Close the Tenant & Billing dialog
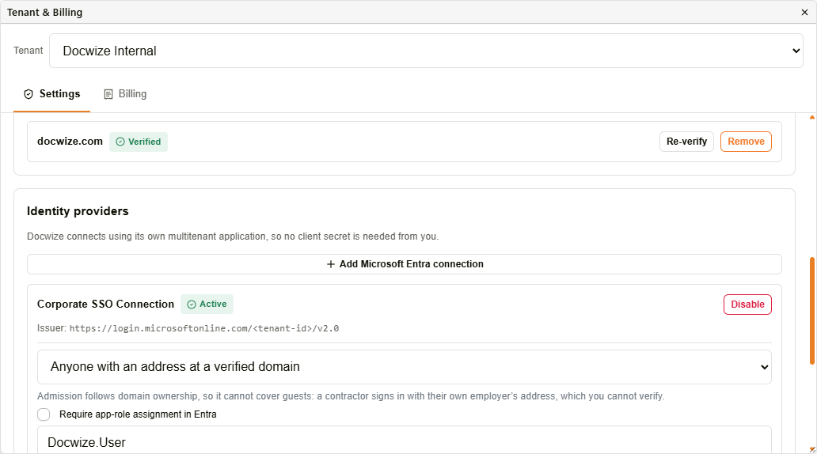Image resolution: width=817 pixels, height=454 pixels. point(804,12)
